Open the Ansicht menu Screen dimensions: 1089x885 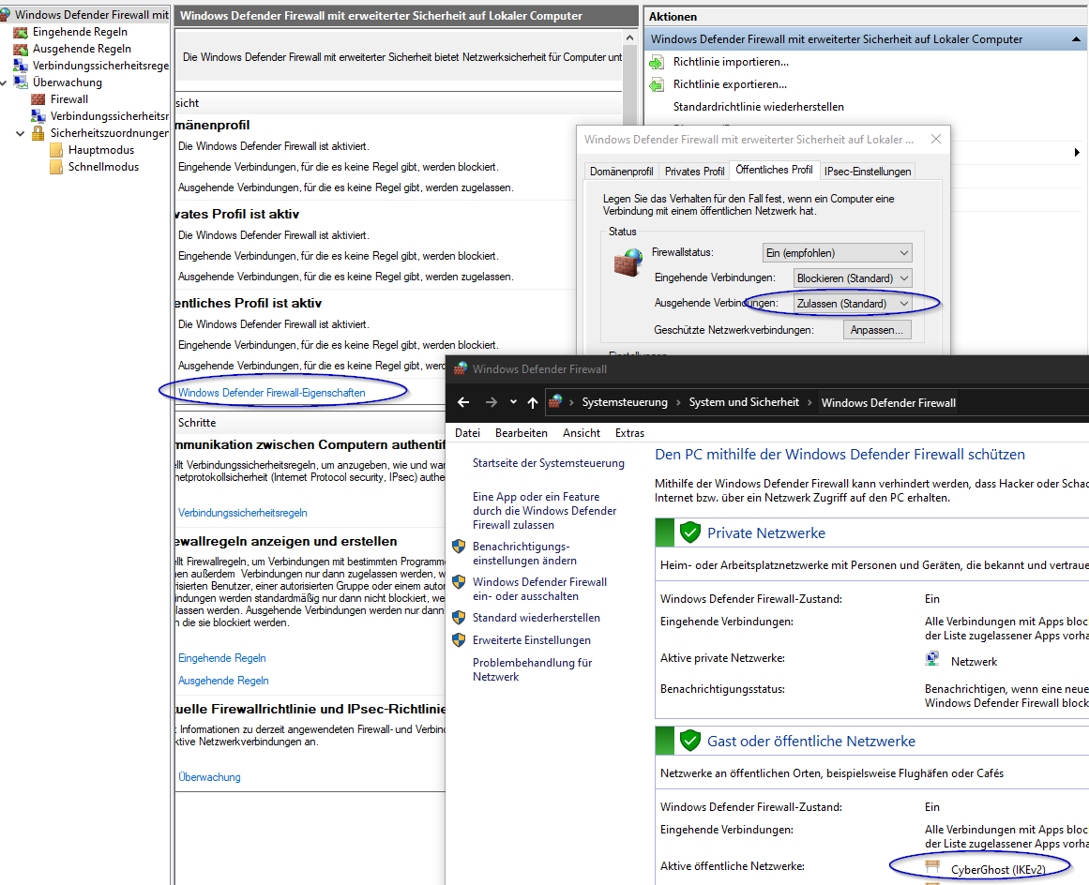(582, 433)
